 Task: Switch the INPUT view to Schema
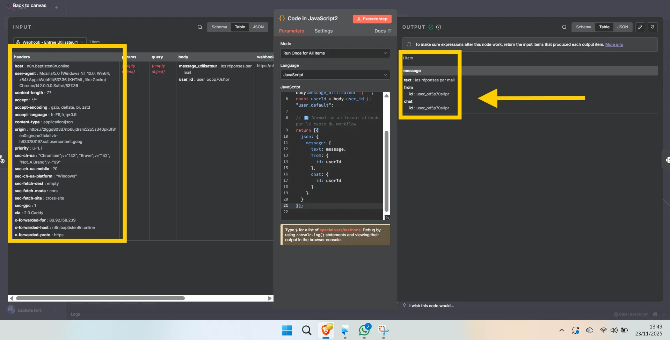point(219,27)
